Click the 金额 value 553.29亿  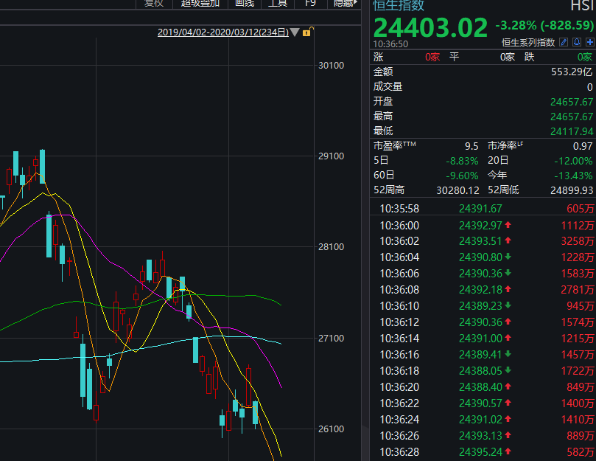[572, 72]
